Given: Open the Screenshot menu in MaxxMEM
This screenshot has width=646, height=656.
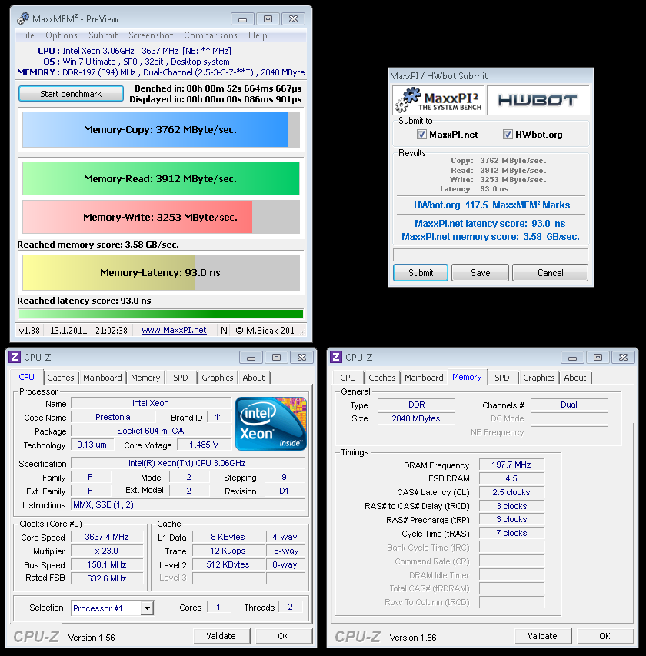Looking at the screenshot, I should tap(151, 35).
